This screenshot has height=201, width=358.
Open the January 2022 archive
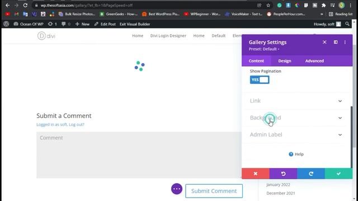point(278,185)
